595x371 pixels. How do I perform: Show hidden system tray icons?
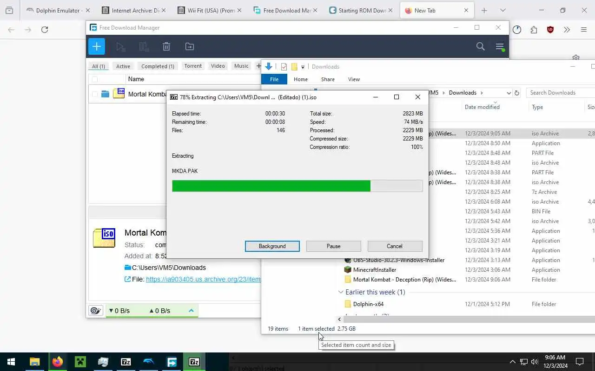click(513, 362)
